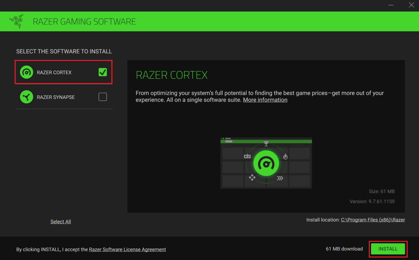Change the install location path
The image size is (419, 260).
click(x=373, y=220)
